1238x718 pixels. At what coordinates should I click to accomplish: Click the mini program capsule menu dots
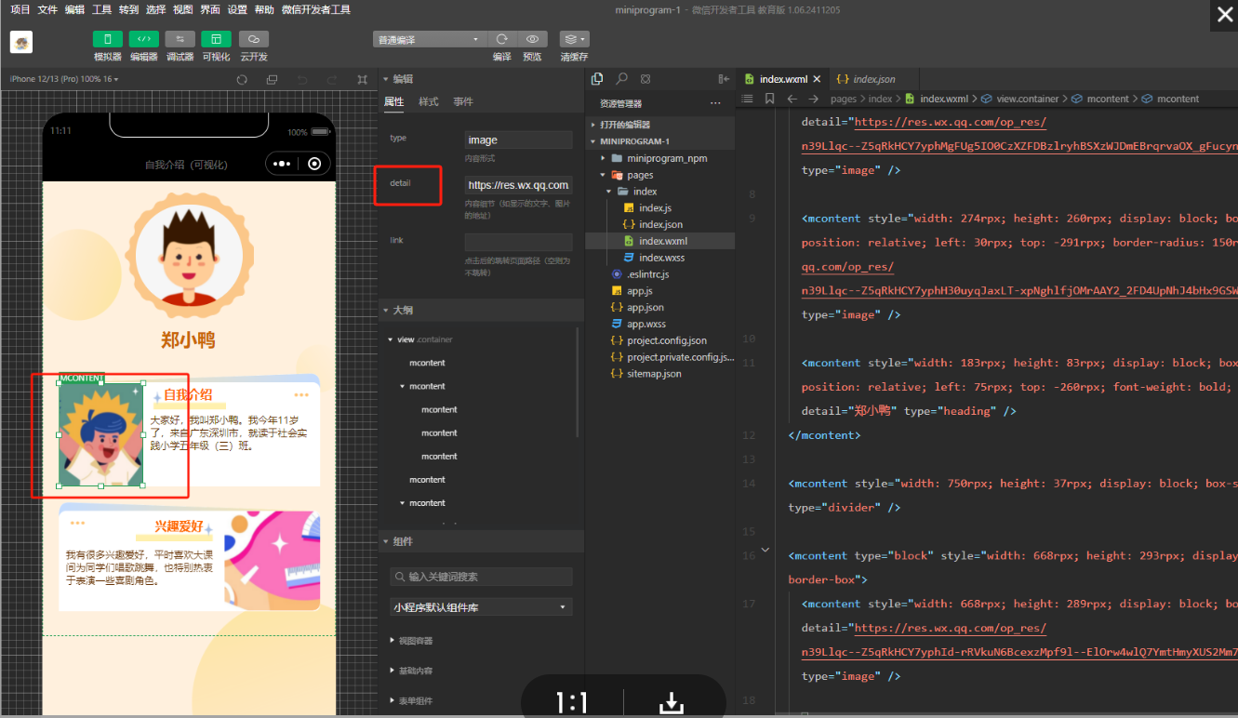[282, 164]
